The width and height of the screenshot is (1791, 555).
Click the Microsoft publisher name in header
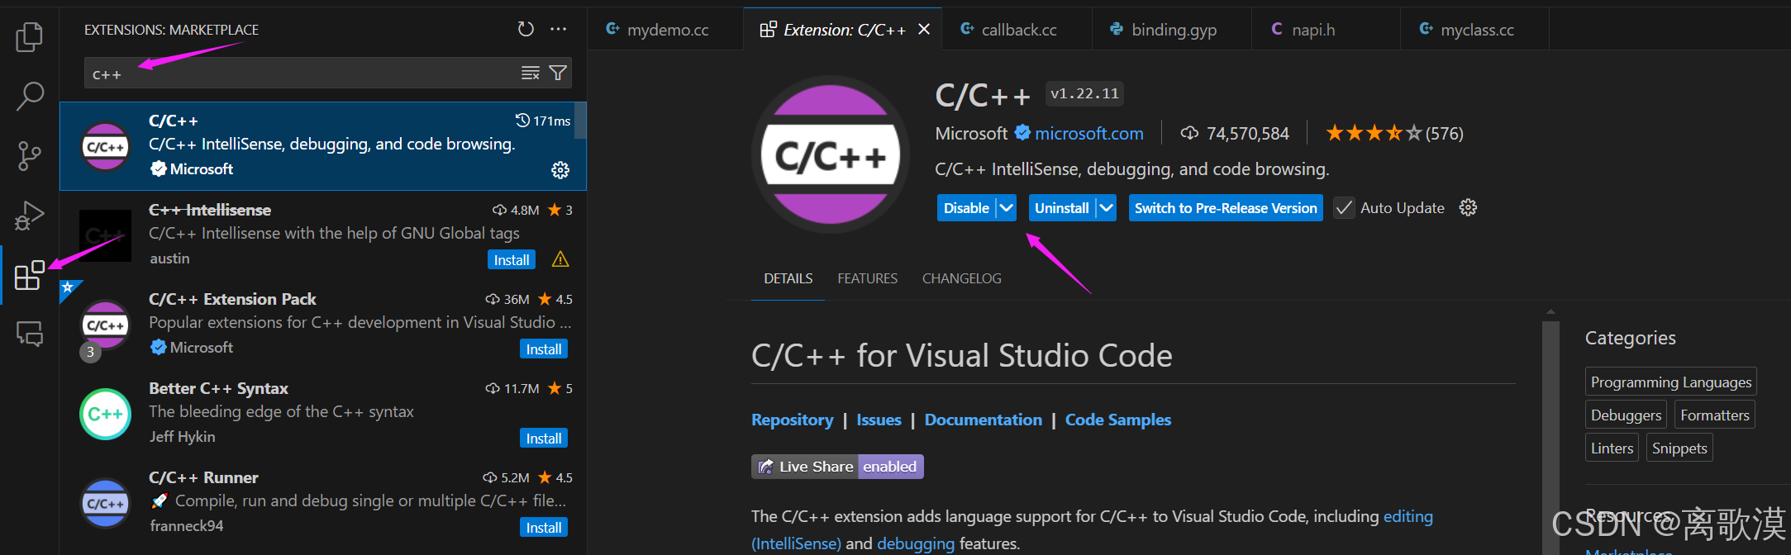971,133
